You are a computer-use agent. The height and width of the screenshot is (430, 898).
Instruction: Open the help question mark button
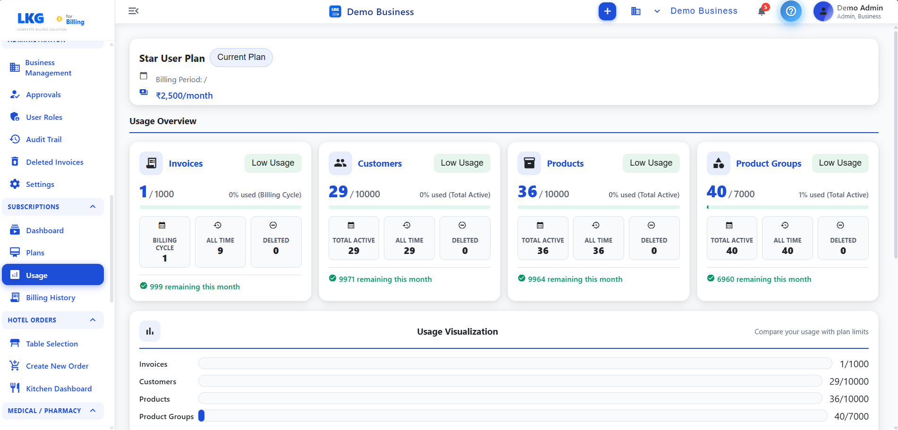791,11
